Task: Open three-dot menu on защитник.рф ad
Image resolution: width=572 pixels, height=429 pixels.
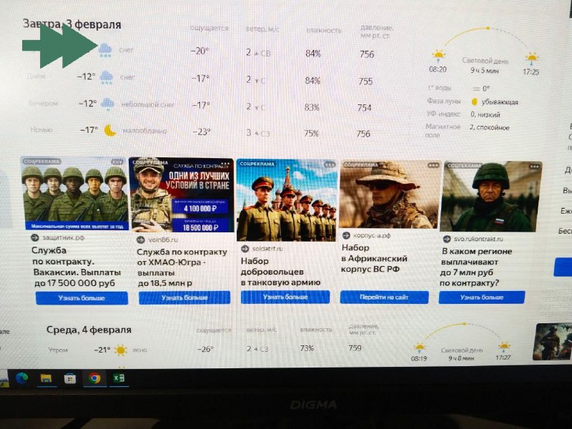Action: coord(117,163)
